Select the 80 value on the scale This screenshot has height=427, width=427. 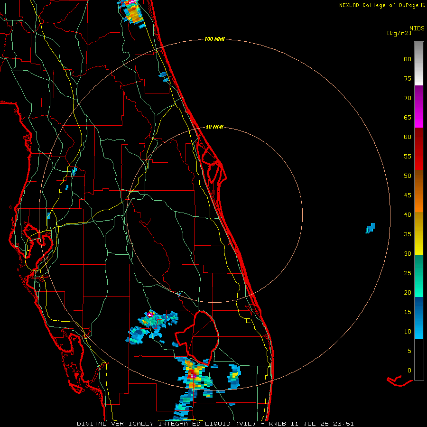[x=408, y=59]
